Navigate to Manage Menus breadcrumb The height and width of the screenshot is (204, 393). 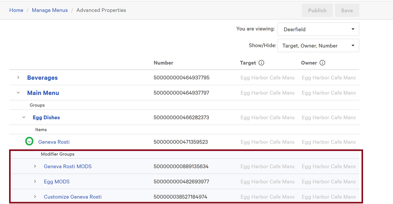[x=50, y=10]
